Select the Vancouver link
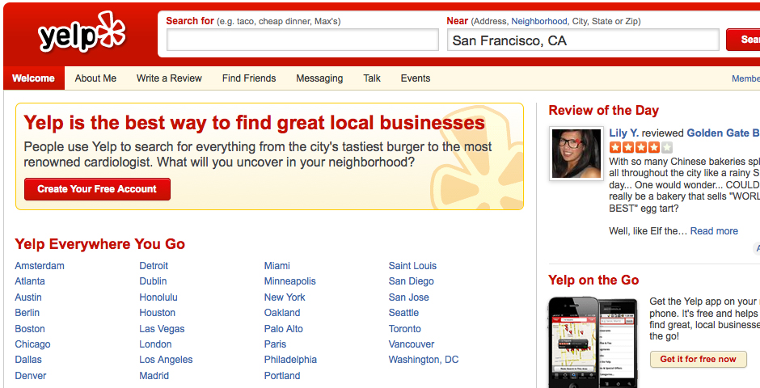760x388 pixels. coord(412,344)
